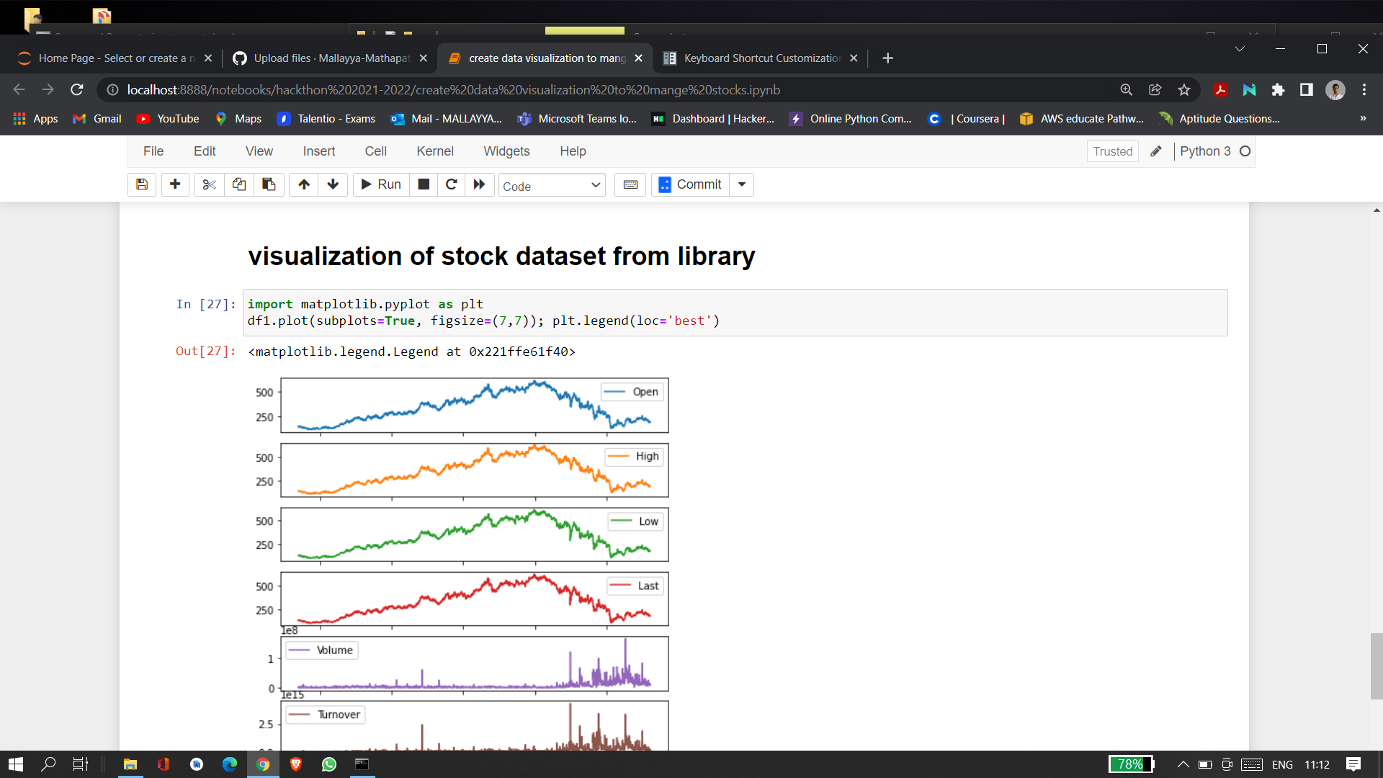
Task: Click the Trusted notebook button
Action: pyautogui.click(x=1113, y=151)
